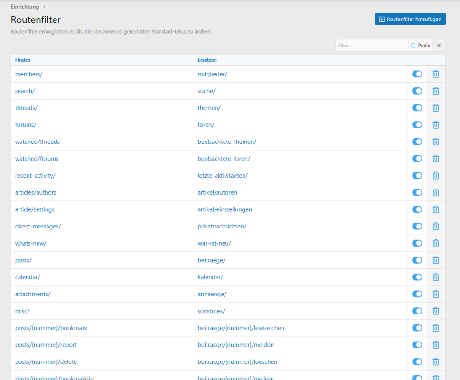
Task: Click the was-ist-neu/ replacement text
Action: 214,243
